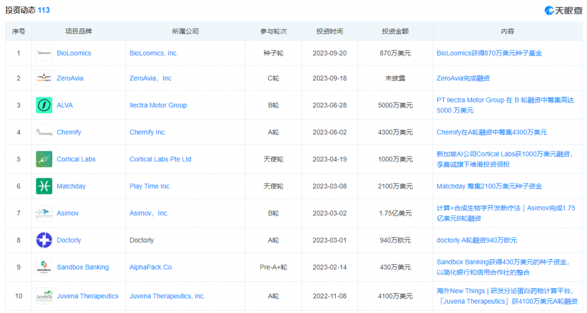Open Chemify在A轮融资中筹集4300万美元 article

(x=491, y=132)
